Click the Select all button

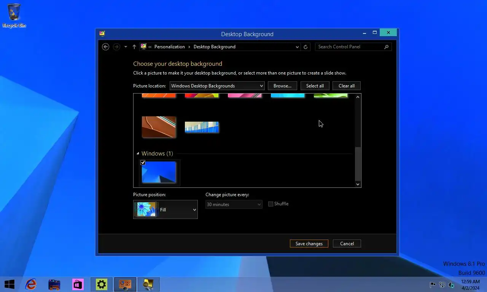click(x=315, y=86)
